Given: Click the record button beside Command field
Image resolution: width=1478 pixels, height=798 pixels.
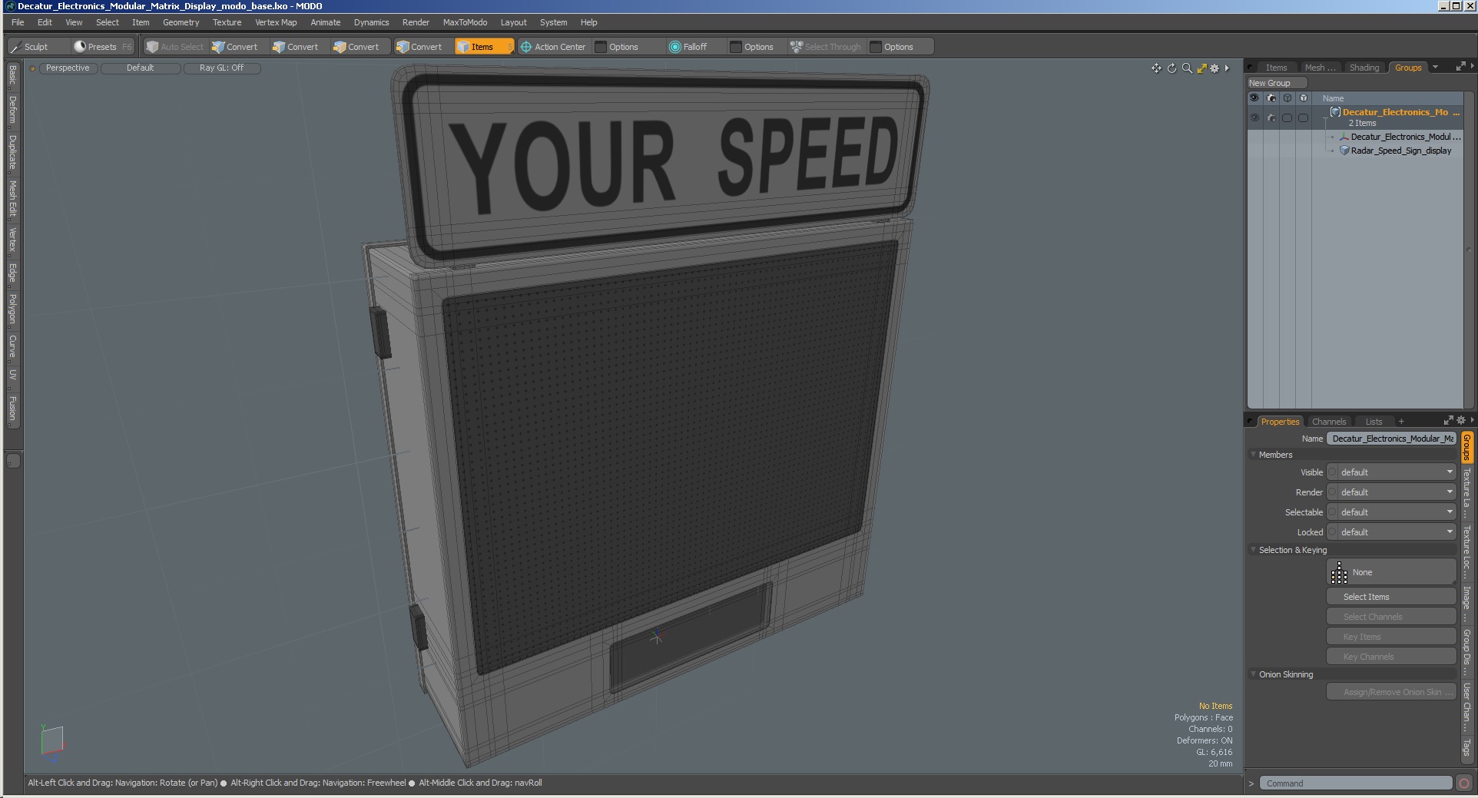Looking at the screenshot, I should point(1464,783).
